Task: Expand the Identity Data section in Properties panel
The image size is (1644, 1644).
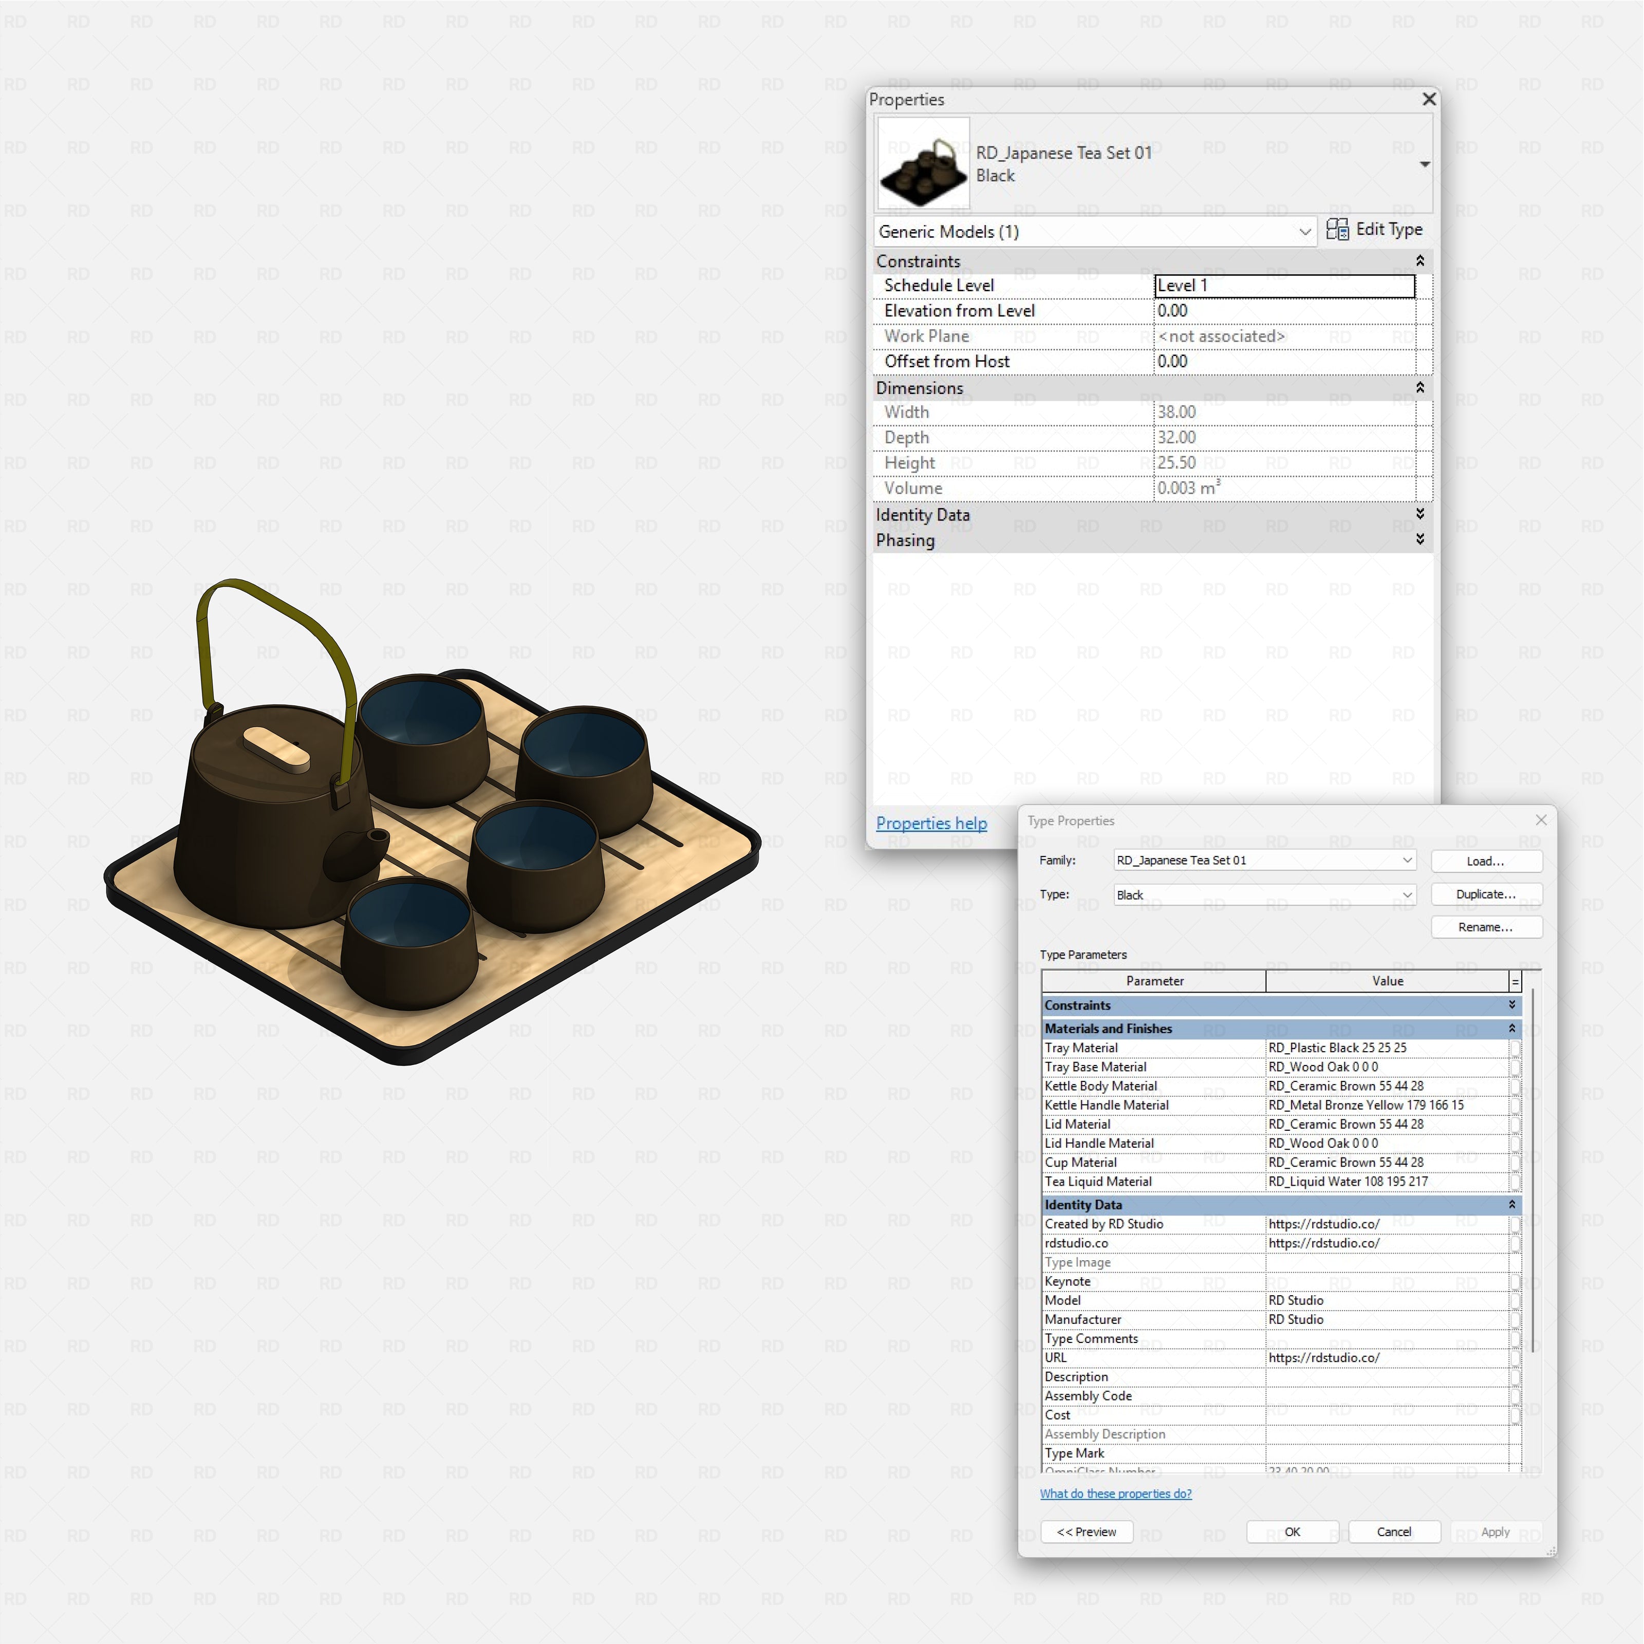Action: click(1419, 514)
